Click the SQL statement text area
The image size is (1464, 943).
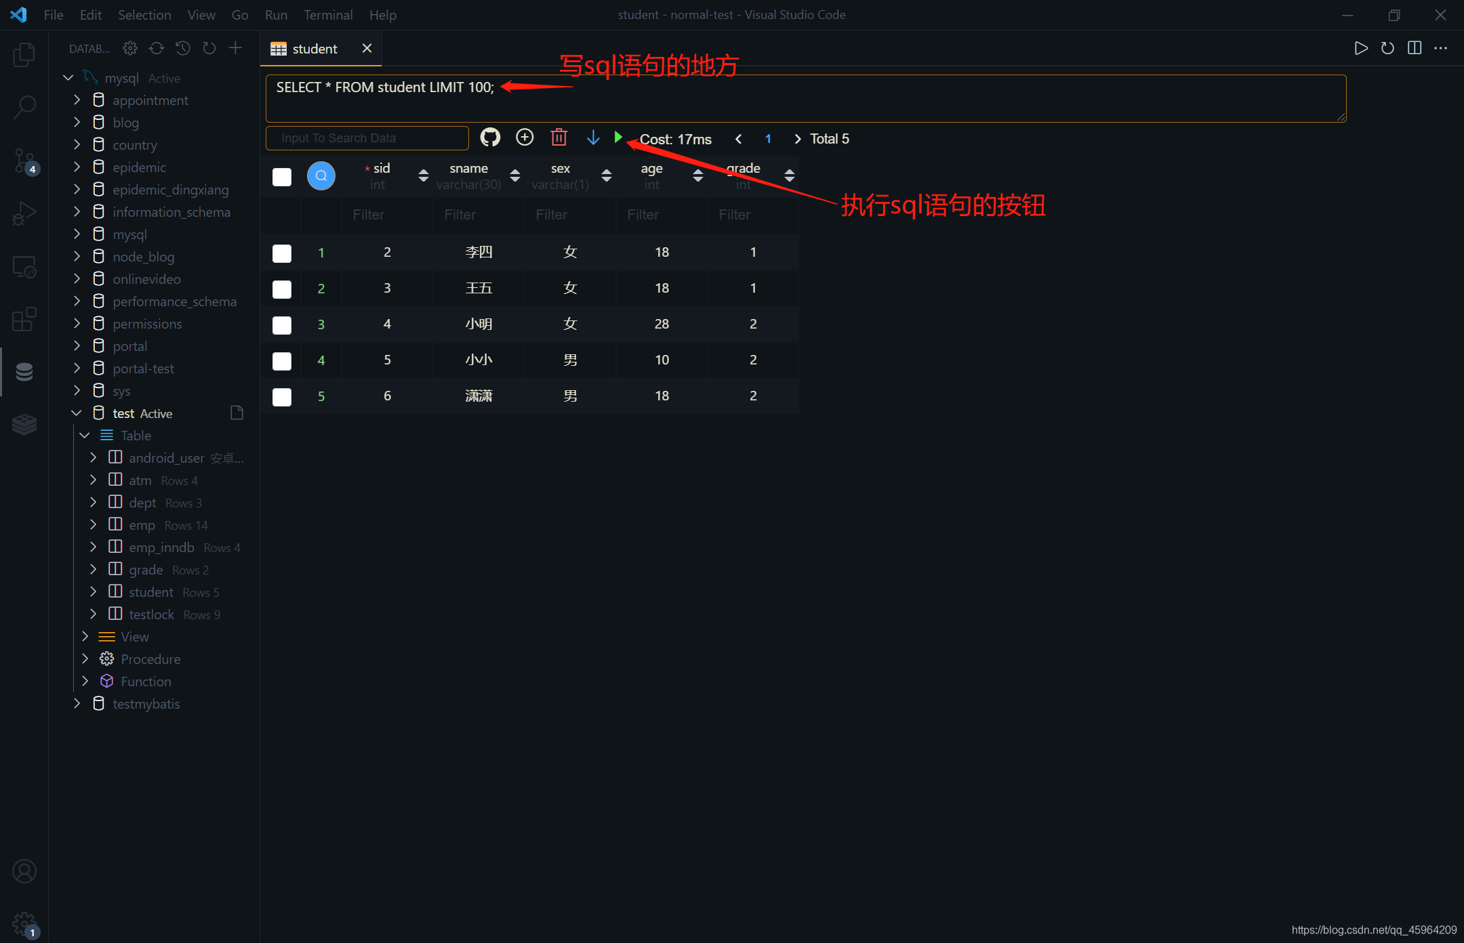click(x=806, y=98)
